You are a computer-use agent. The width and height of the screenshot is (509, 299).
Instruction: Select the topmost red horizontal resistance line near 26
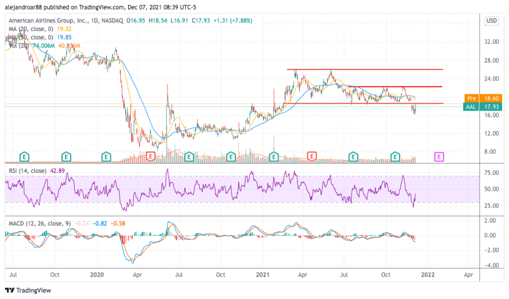364,70
